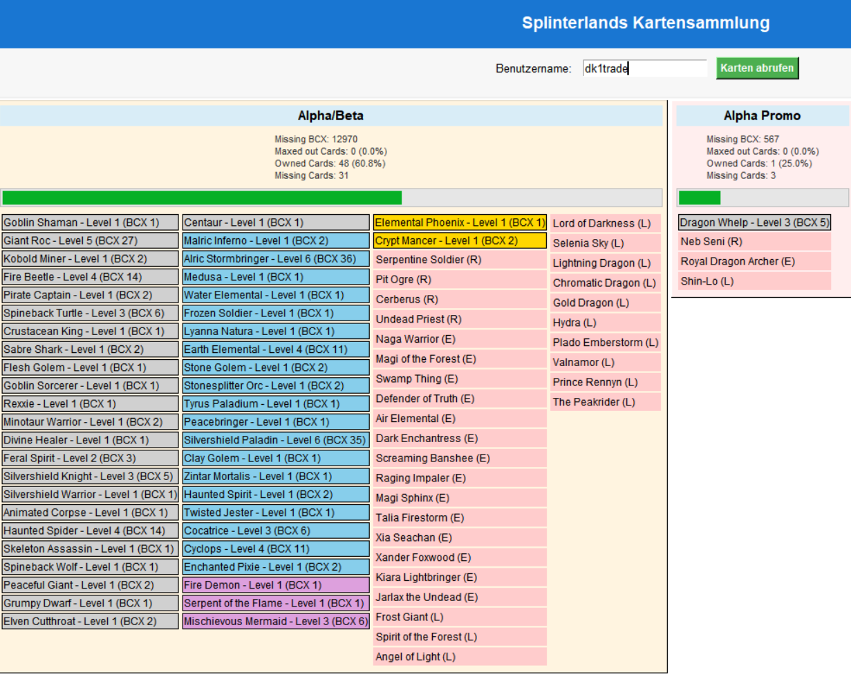This screenshot has width=851, height=688.
Task: Select the Alric Stormbringer Level 6 card
Action: 276,258
